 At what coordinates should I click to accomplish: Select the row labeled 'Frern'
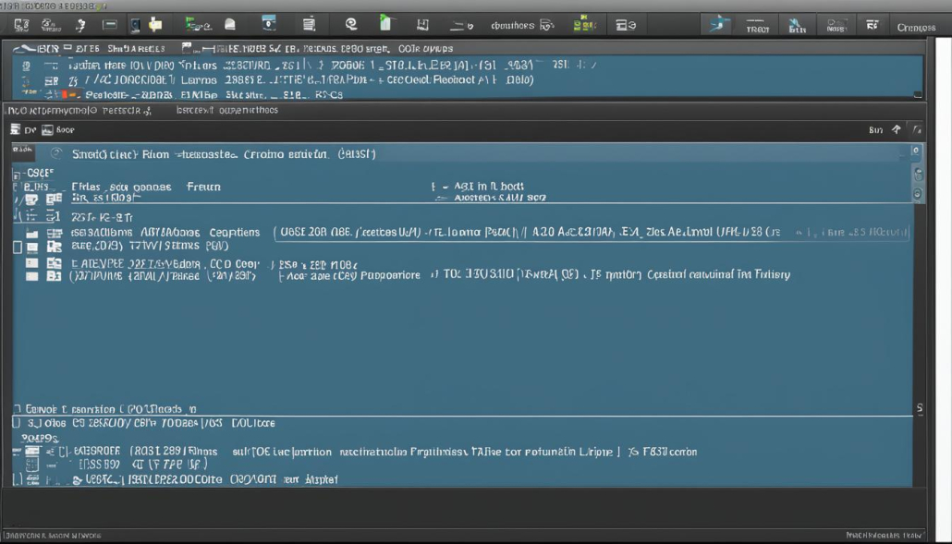(x=463, y=187)
